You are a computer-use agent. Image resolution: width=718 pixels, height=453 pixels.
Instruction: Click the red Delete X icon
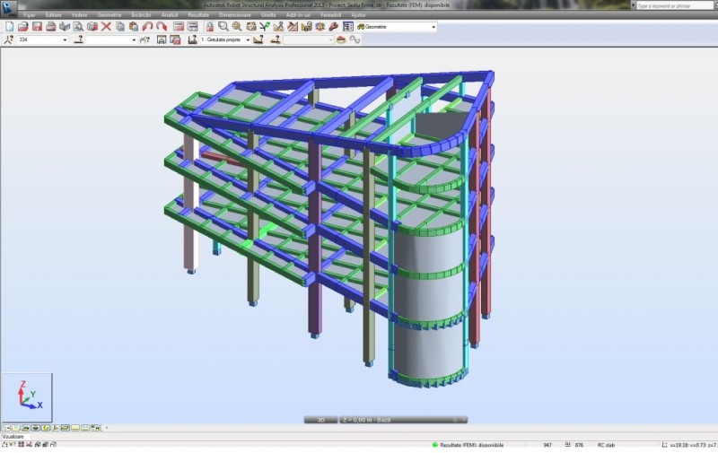pos(106,27)
